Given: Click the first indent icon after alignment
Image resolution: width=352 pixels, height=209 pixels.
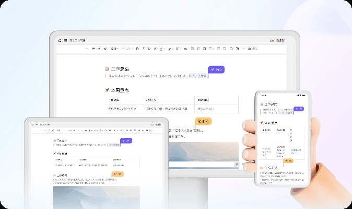Looking at the screenshot, I should click(218, 49).
